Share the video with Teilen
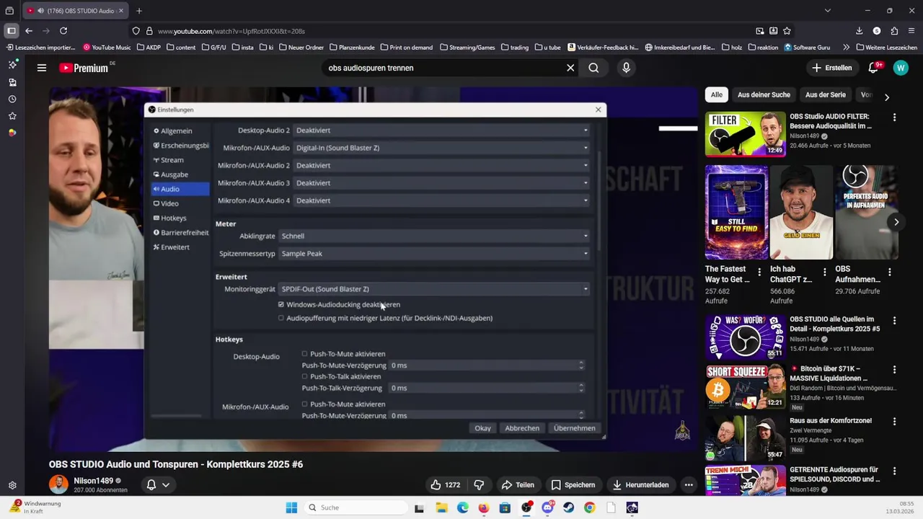923x519 pixels. pyautogui.click(x=518, y=484)
